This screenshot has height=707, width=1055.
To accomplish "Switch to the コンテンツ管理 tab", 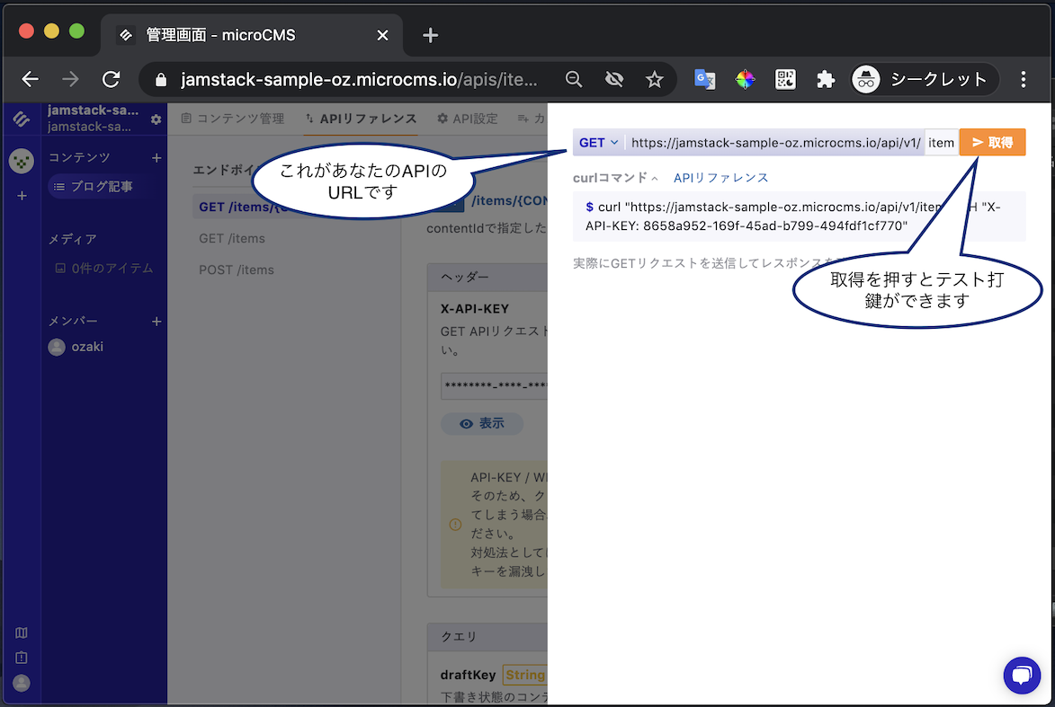I will click(x=233, y=119).
